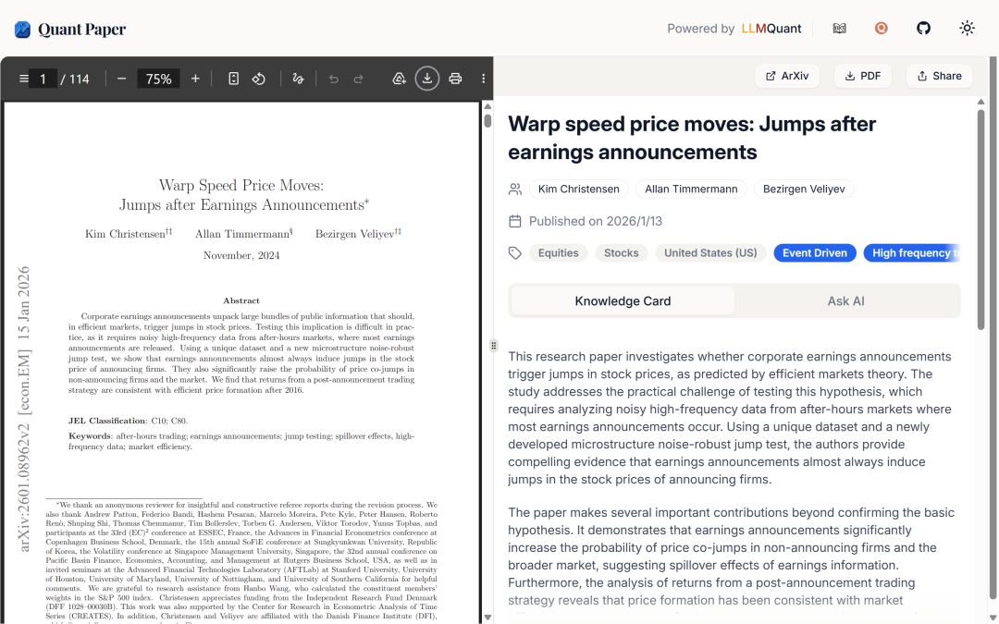Open the PDF viewer's three-dot options menu
The image size is (999, 624).
483,78
